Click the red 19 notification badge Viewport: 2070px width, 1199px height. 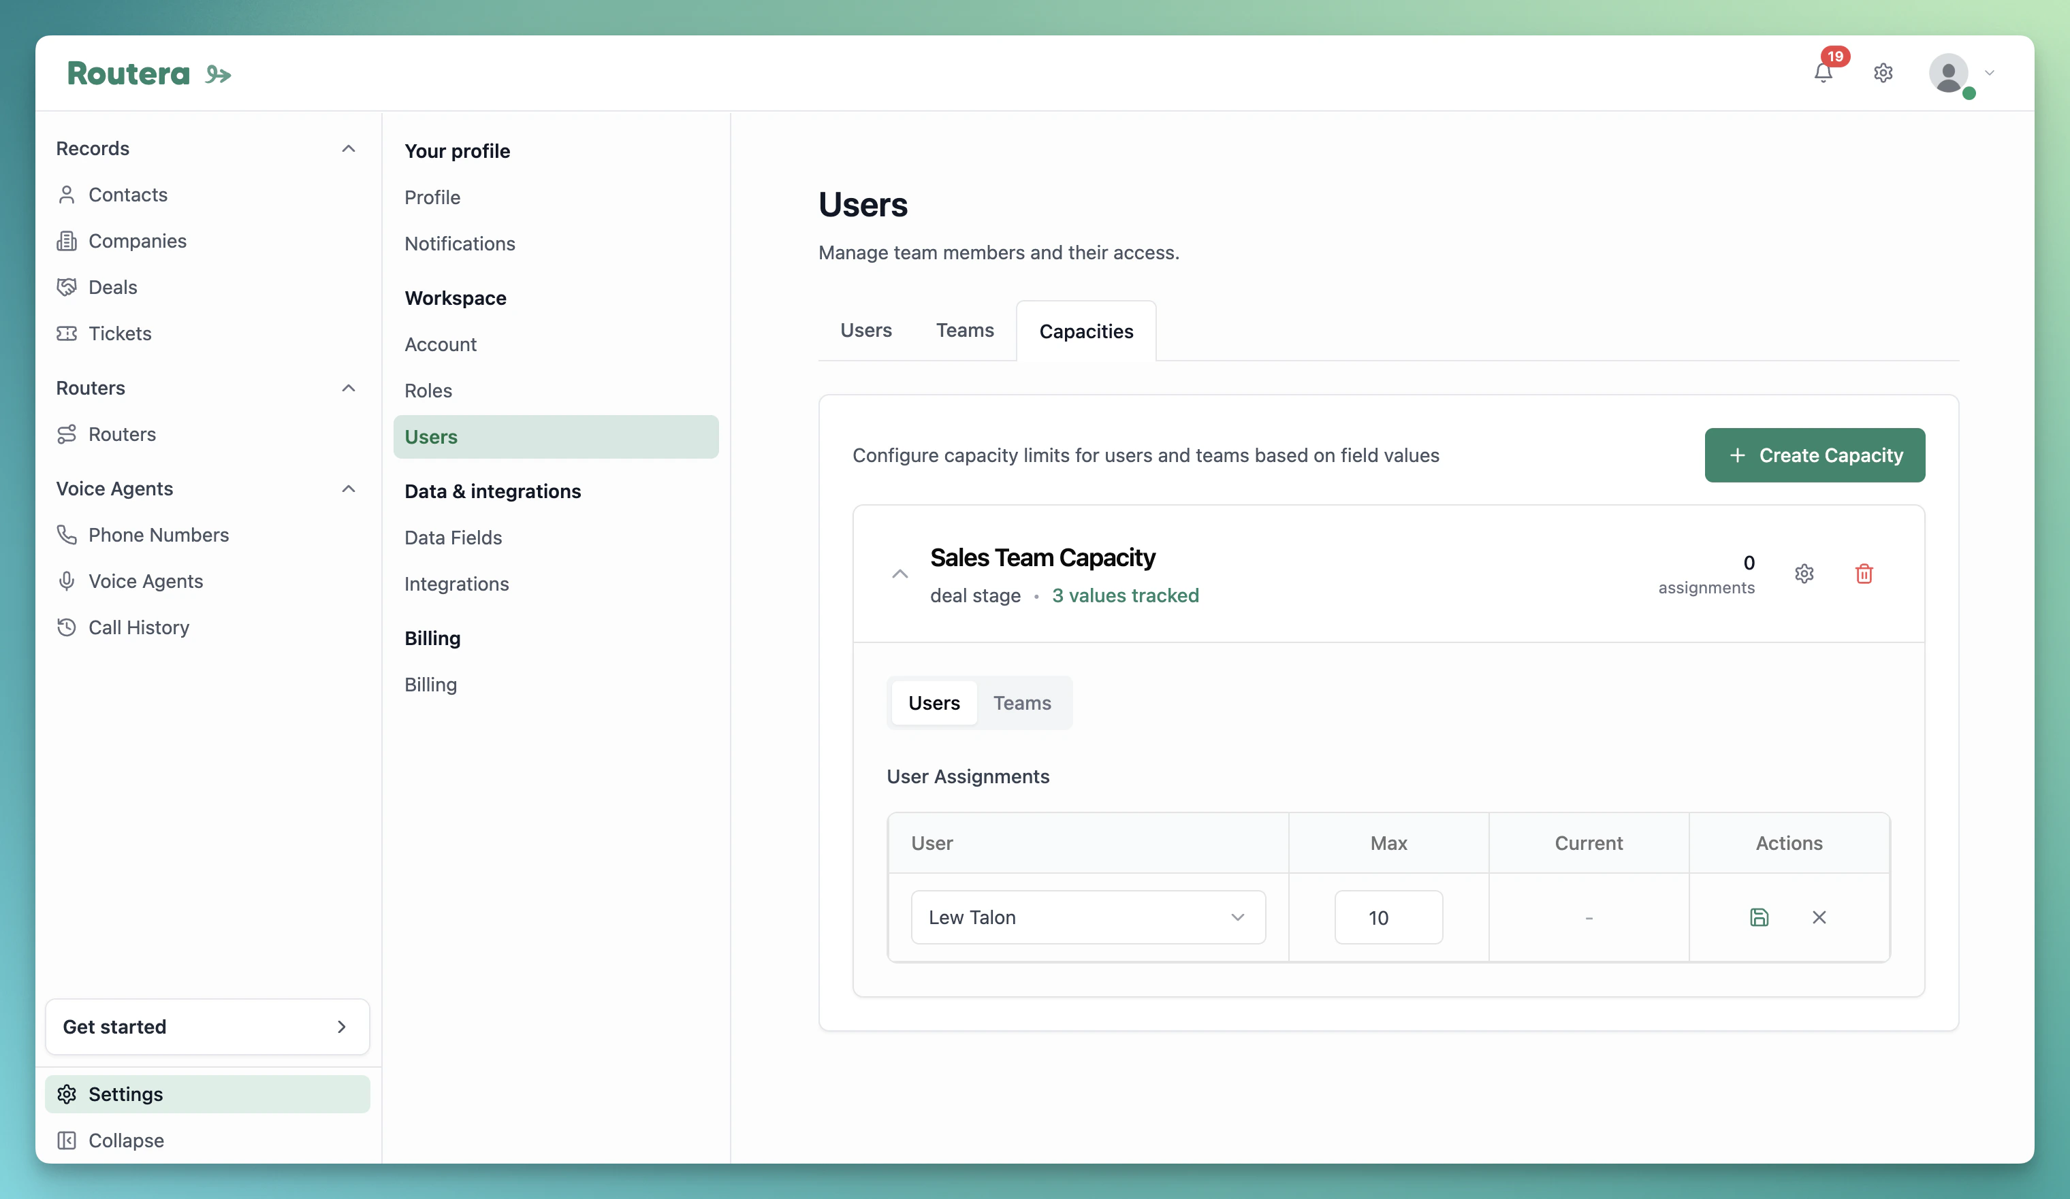click(x=1834, y=56)
